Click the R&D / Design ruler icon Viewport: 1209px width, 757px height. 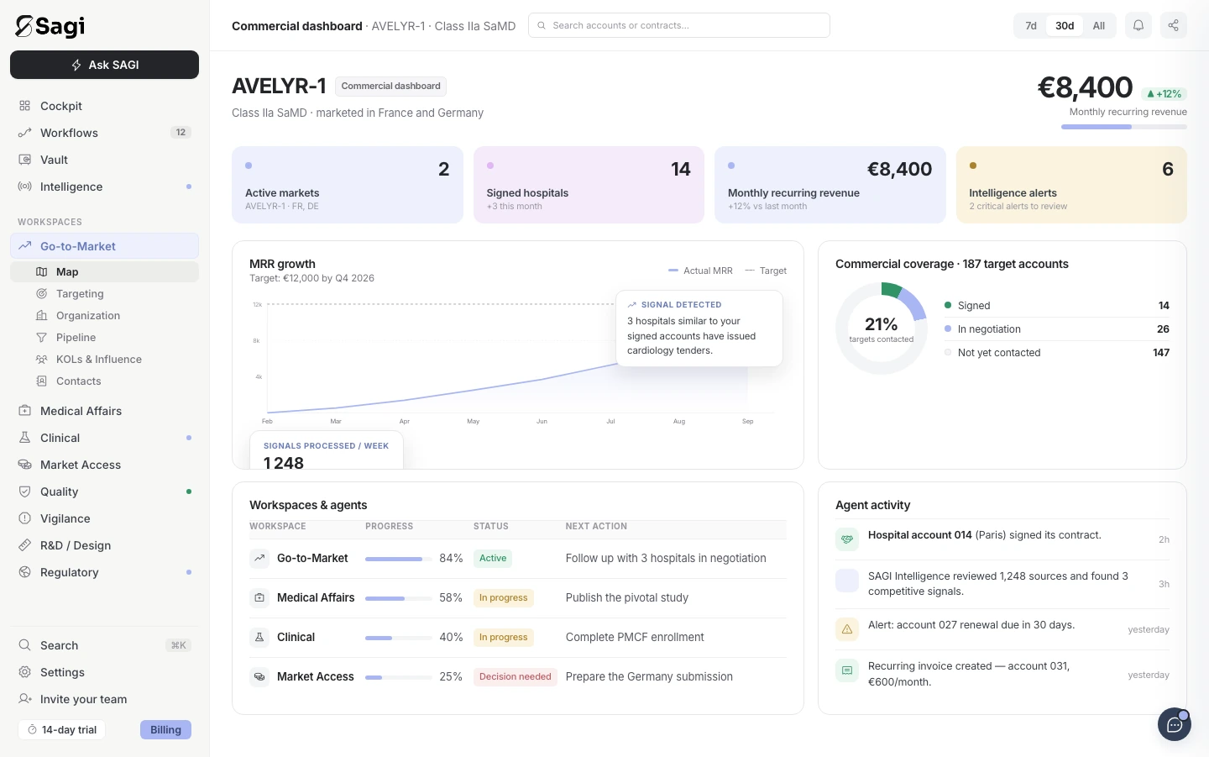click(25, 545)
